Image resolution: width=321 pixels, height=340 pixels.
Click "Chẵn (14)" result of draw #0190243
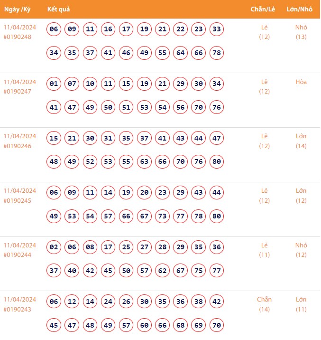coord(265,304)
